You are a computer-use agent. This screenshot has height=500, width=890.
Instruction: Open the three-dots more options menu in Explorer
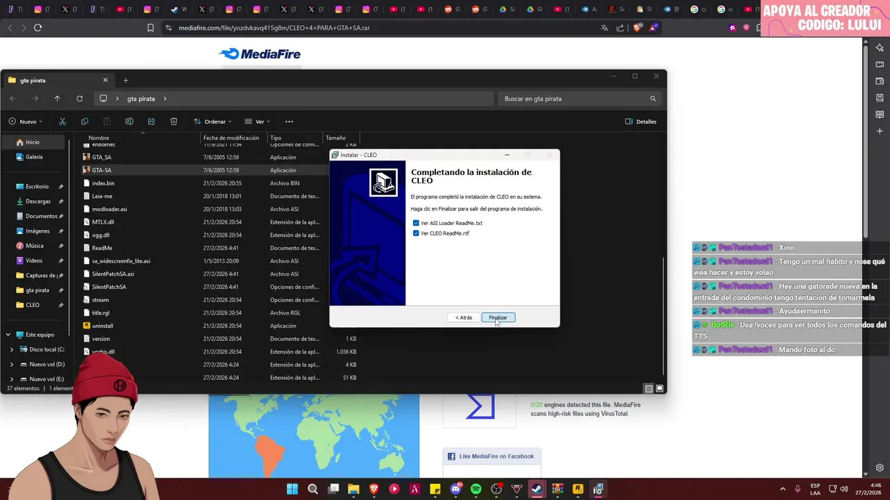[x=289, y=122]
